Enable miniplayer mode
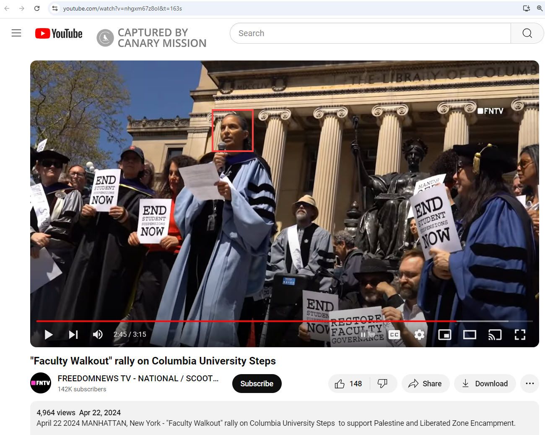 click(444, 335)
